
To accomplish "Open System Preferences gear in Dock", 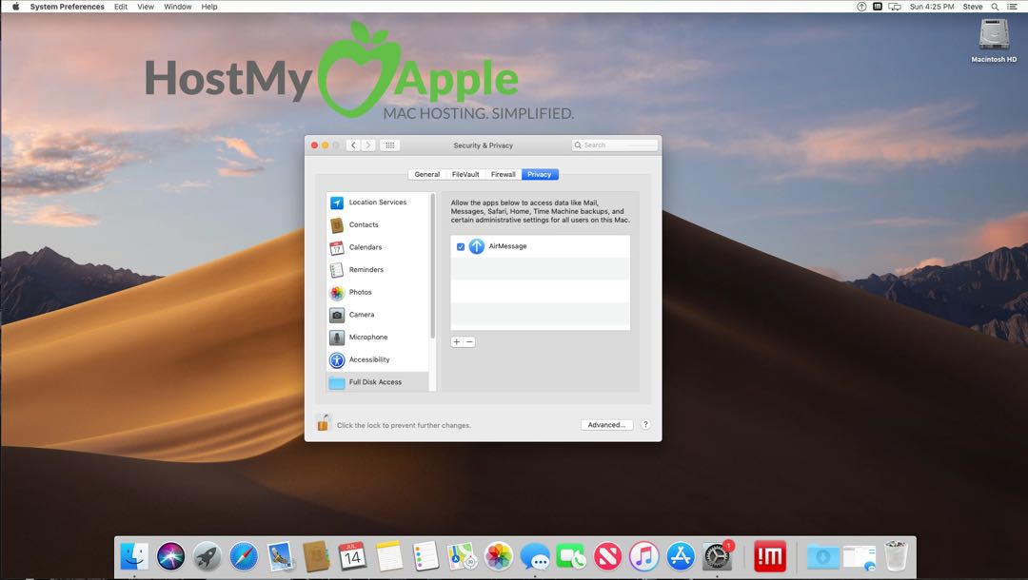I will click(718, 556).
